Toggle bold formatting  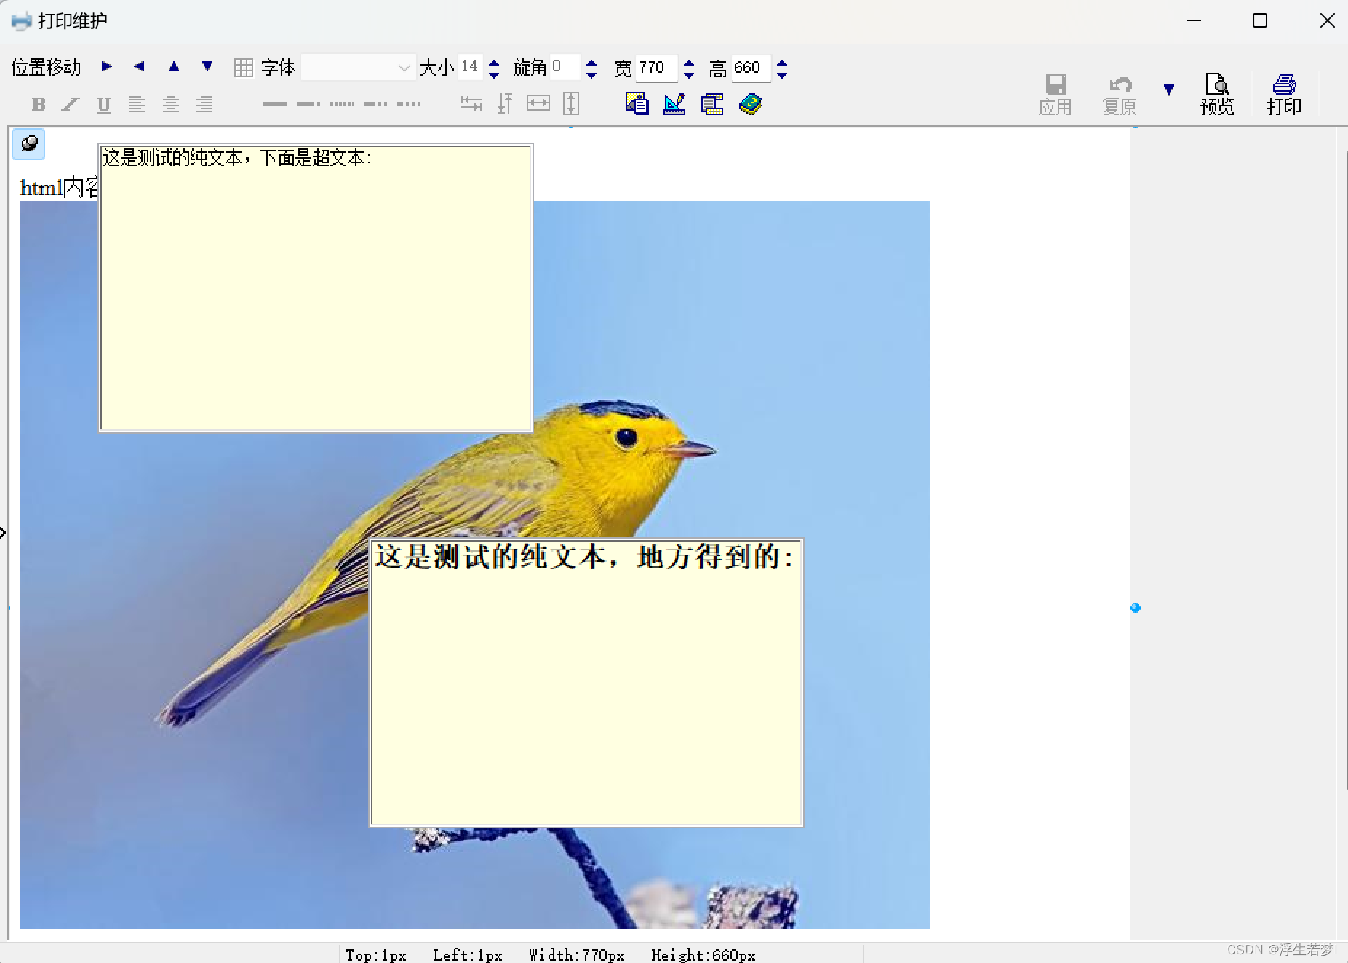pyautogui.click(x=39, y=104)
